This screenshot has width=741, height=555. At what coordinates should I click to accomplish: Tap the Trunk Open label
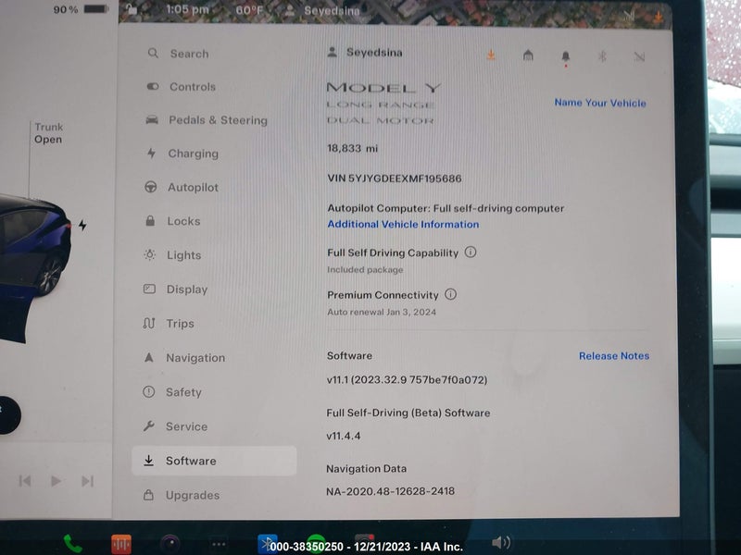pyautogui.click(x=48, y=133)
